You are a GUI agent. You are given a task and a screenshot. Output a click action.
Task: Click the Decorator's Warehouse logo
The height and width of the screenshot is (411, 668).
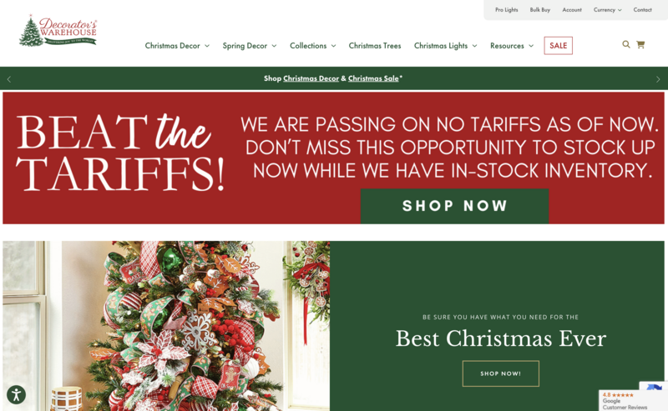click(x=58, y=30)
